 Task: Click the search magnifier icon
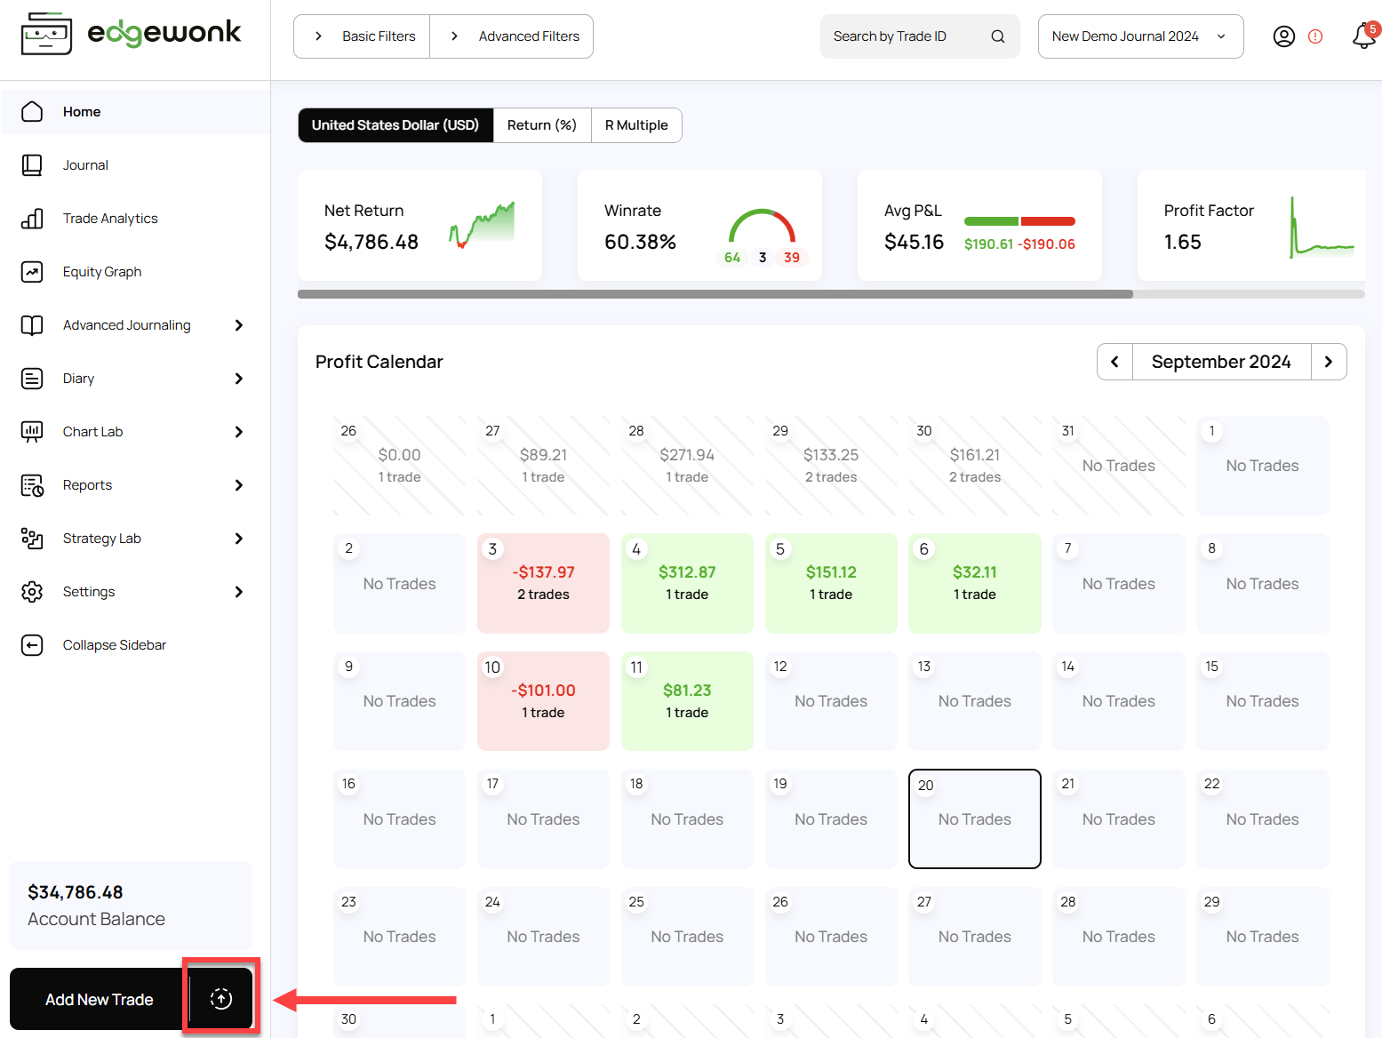(997, 36)
